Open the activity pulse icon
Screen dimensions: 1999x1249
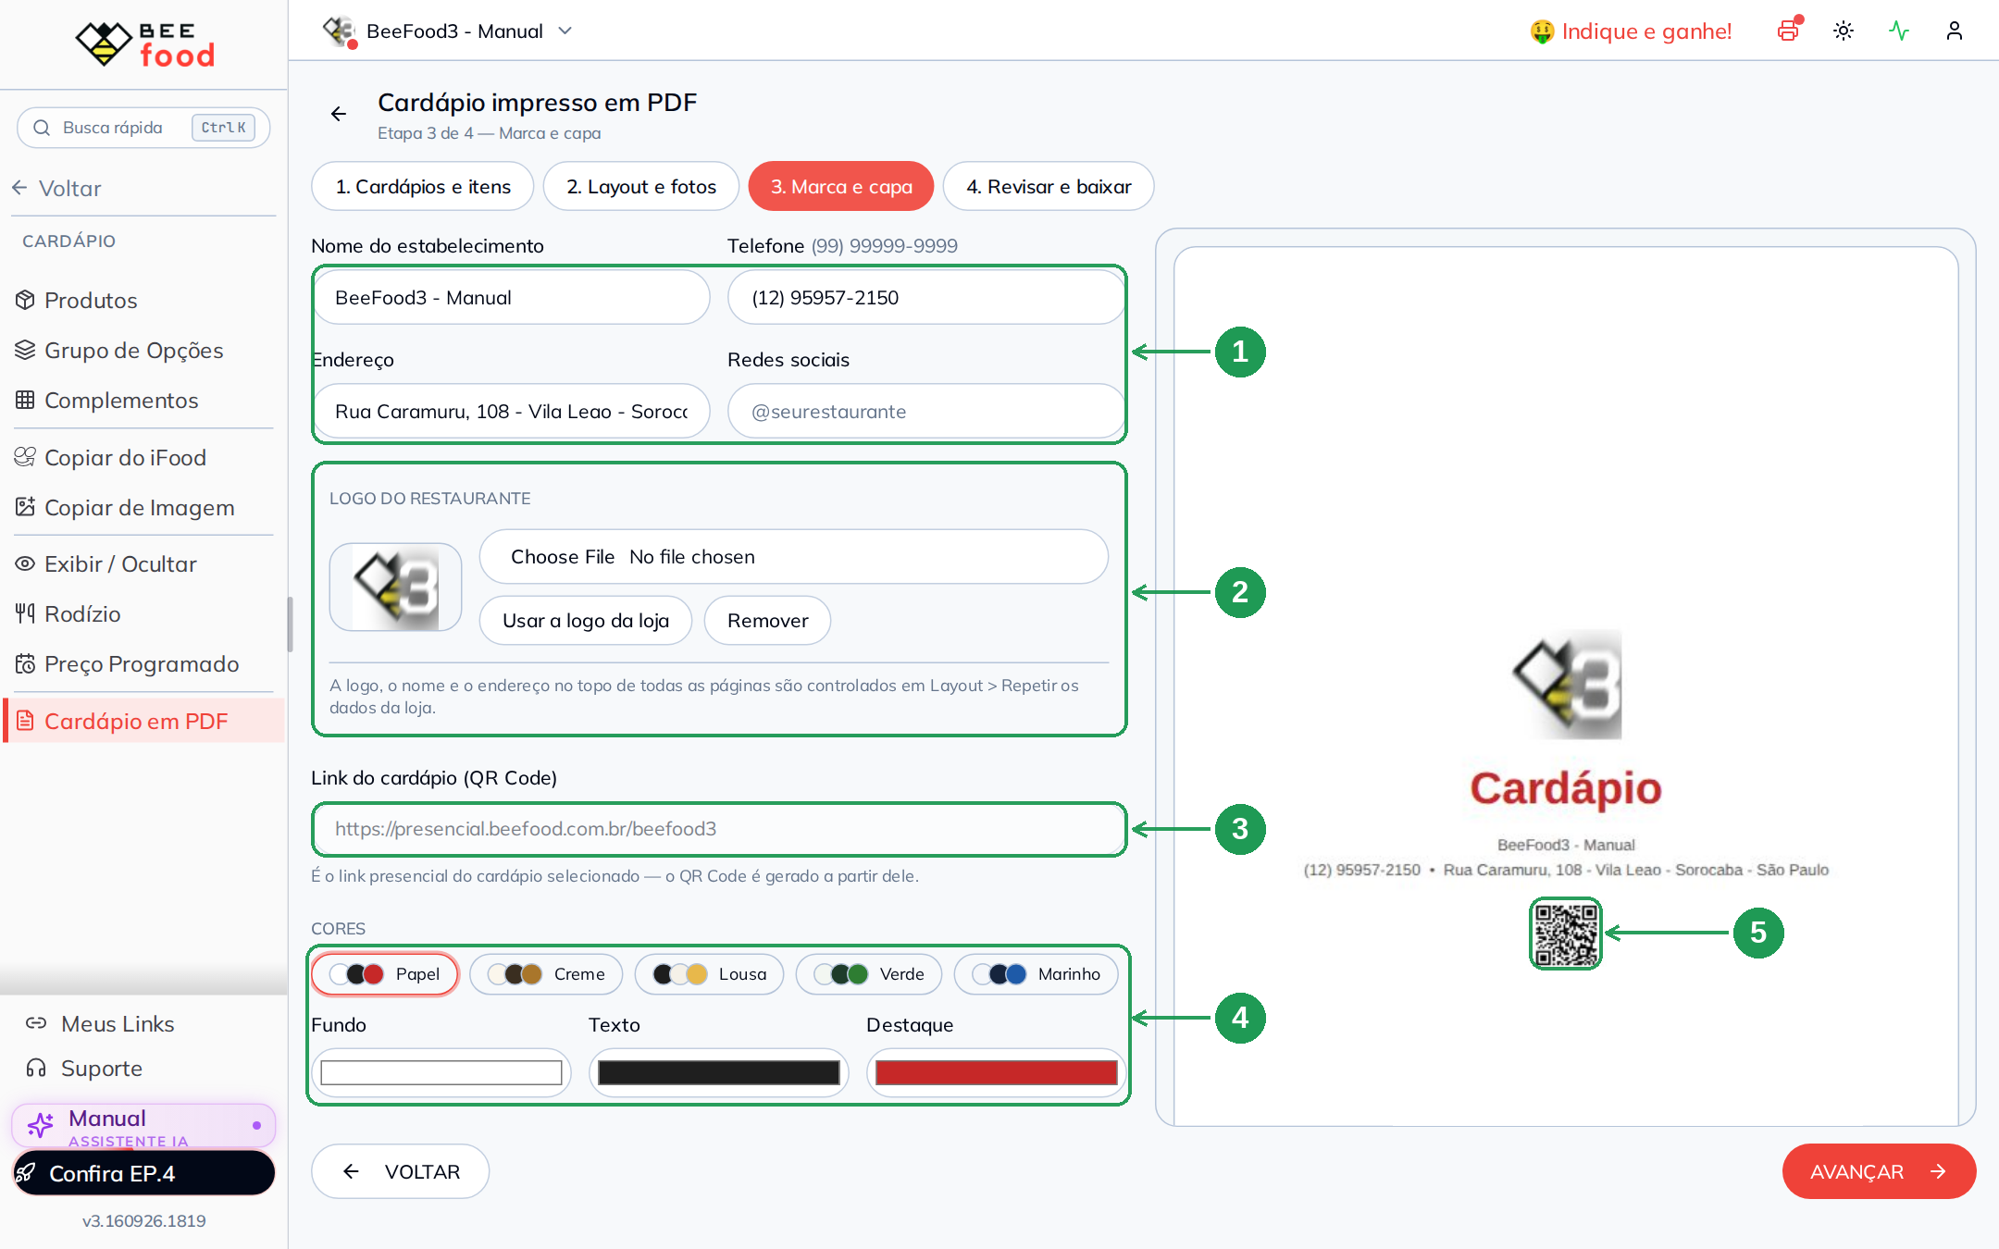click(x=1899, y=31)
